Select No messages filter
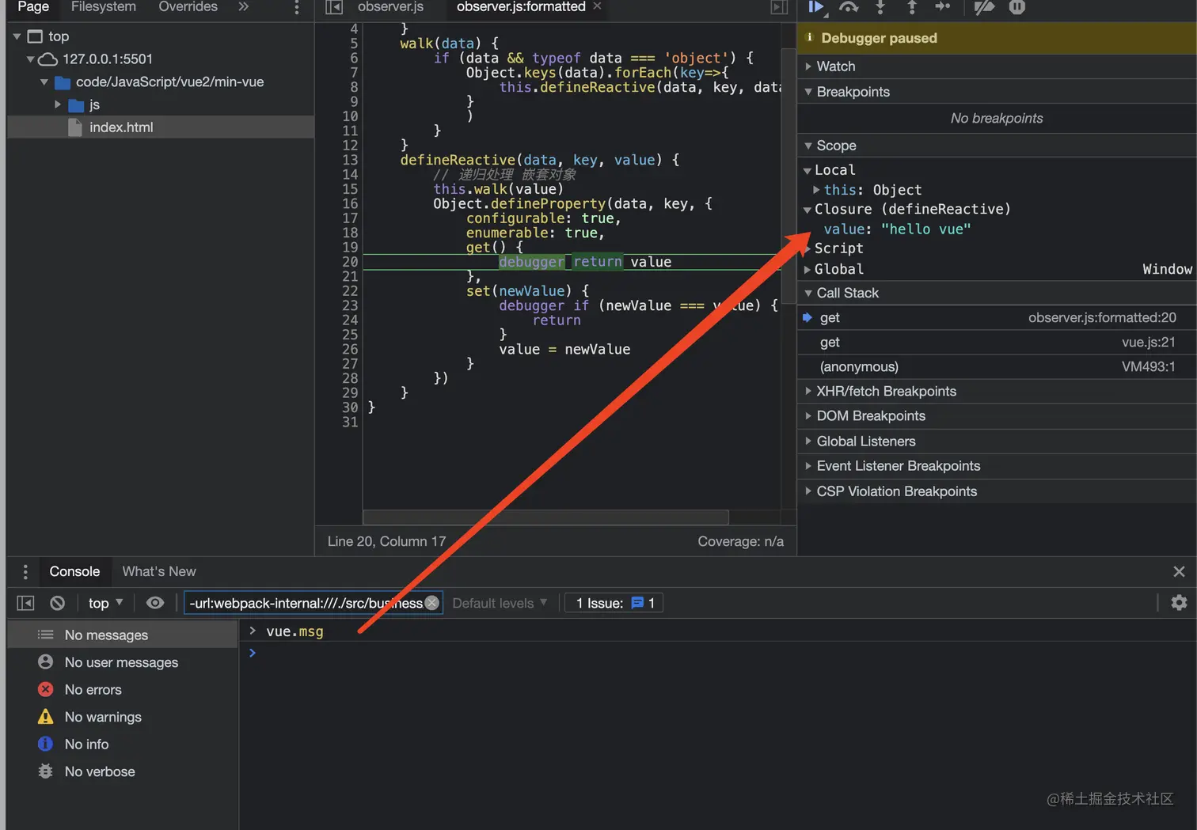 point(123,635)
